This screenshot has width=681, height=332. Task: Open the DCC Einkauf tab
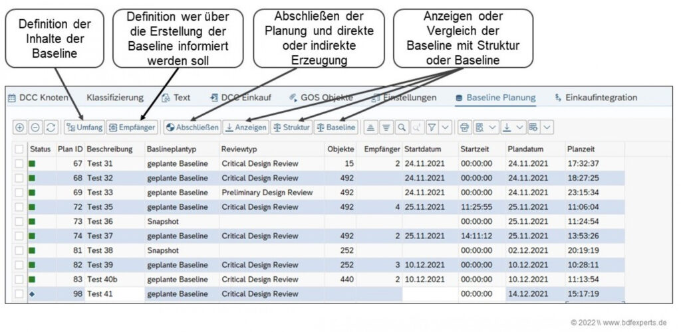pos(241,98)
